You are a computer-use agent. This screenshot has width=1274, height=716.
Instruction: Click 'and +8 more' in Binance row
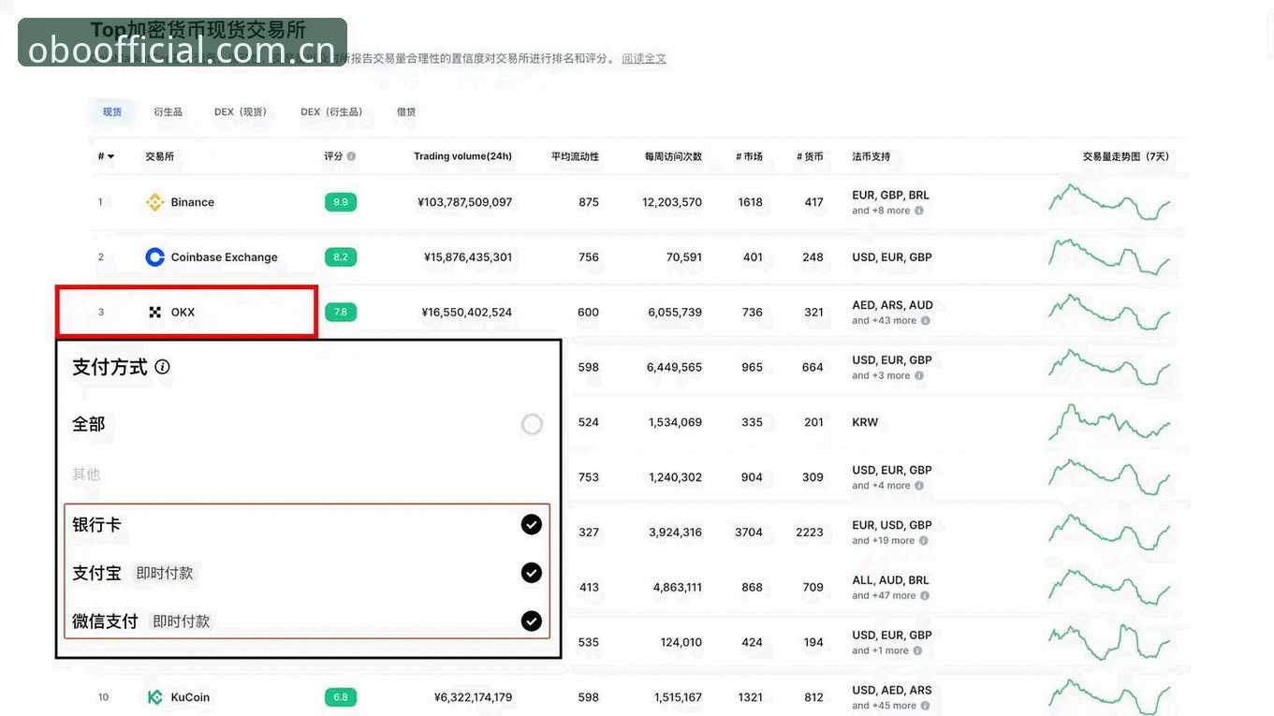click(881, 211)
